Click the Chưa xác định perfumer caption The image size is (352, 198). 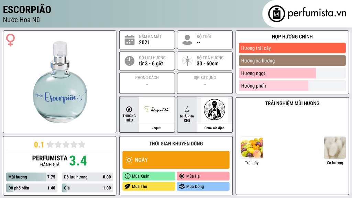[x=214, y=128]
